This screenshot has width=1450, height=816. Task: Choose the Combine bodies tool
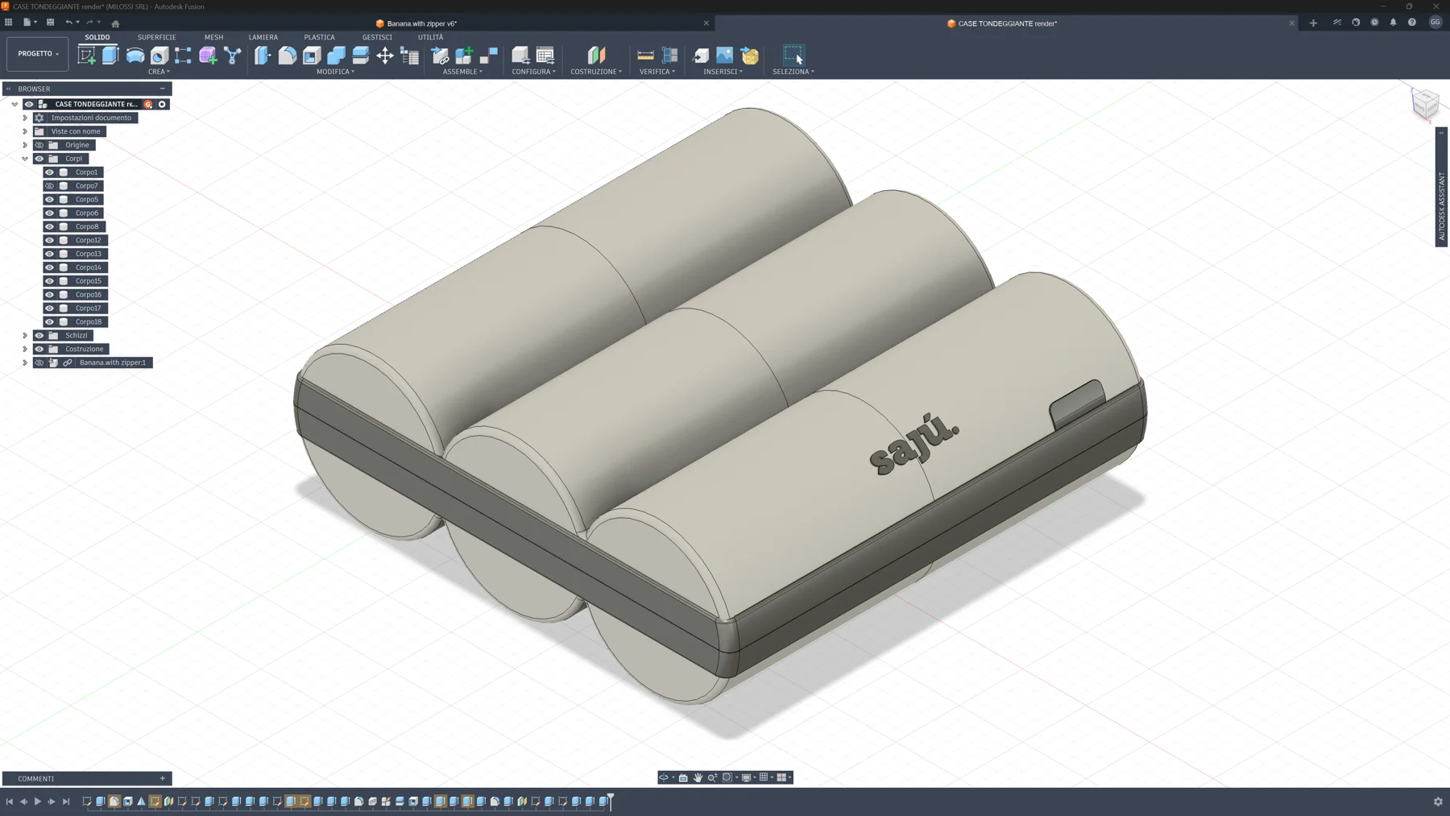tap(336, 55)
